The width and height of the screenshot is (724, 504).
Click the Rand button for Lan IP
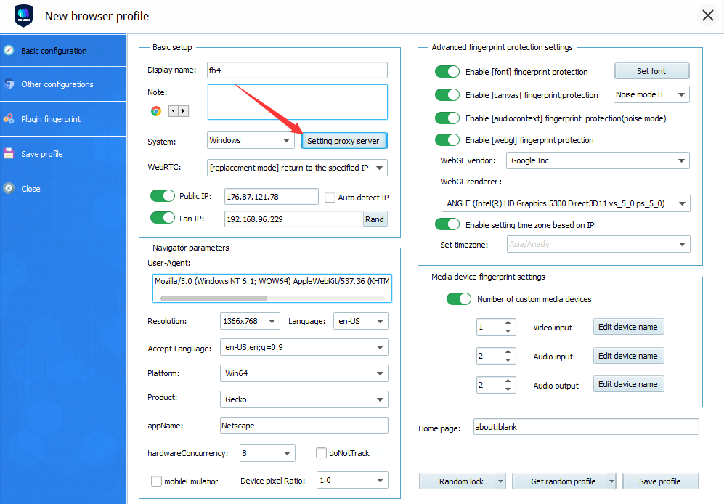click(375, 219)
